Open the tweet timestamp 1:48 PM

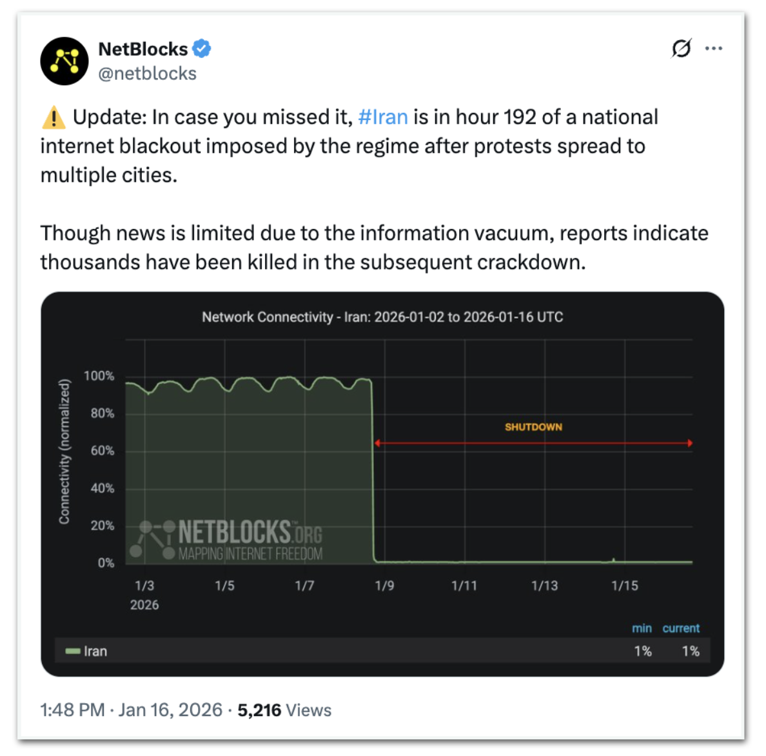click(x=72, y=710)
